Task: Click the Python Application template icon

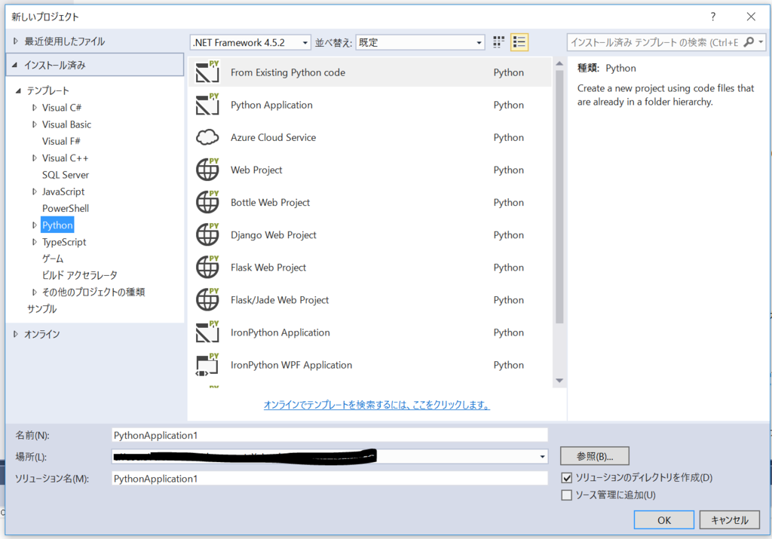Action: tap(207, 104)
